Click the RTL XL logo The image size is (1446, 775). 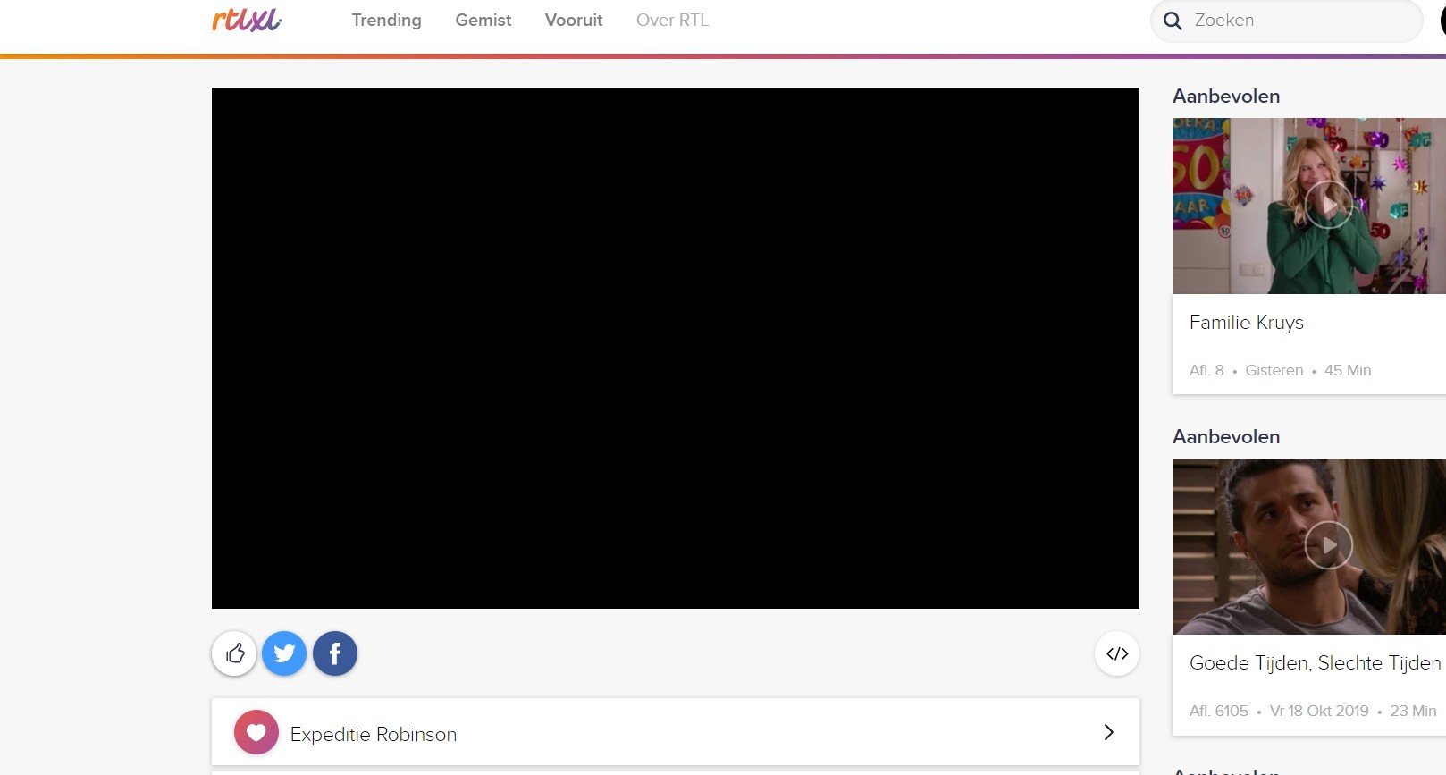click(x=247, y=20)
